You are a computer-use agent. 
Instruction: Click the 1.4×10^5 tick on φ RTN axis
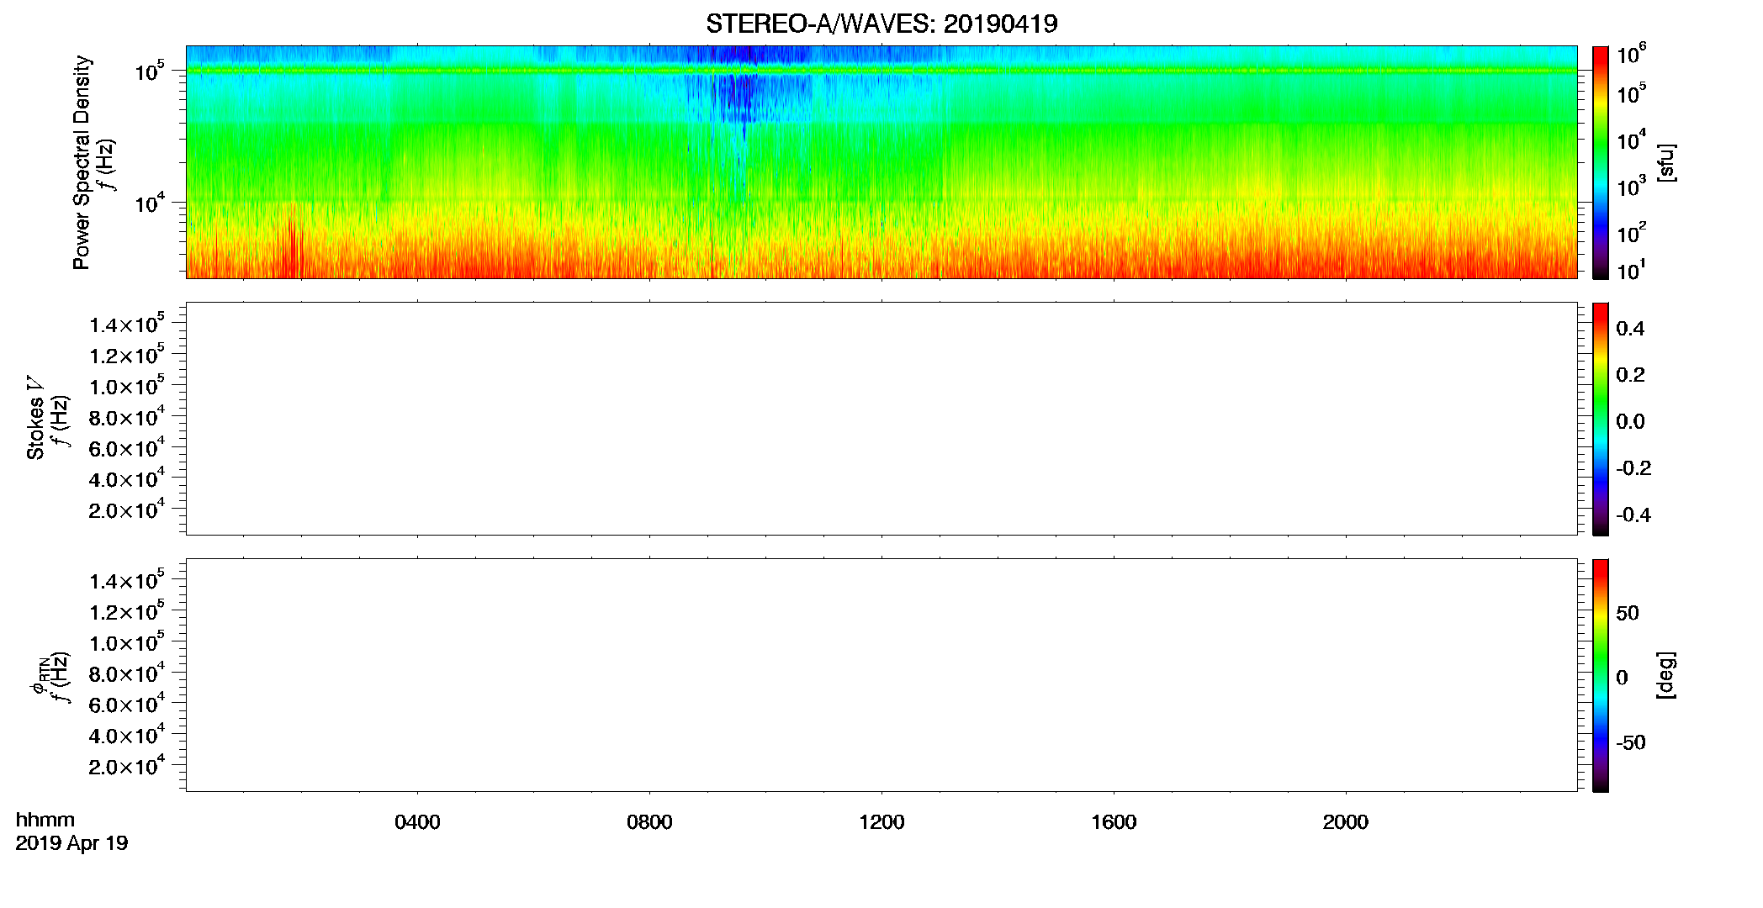(x=126, y=580)
